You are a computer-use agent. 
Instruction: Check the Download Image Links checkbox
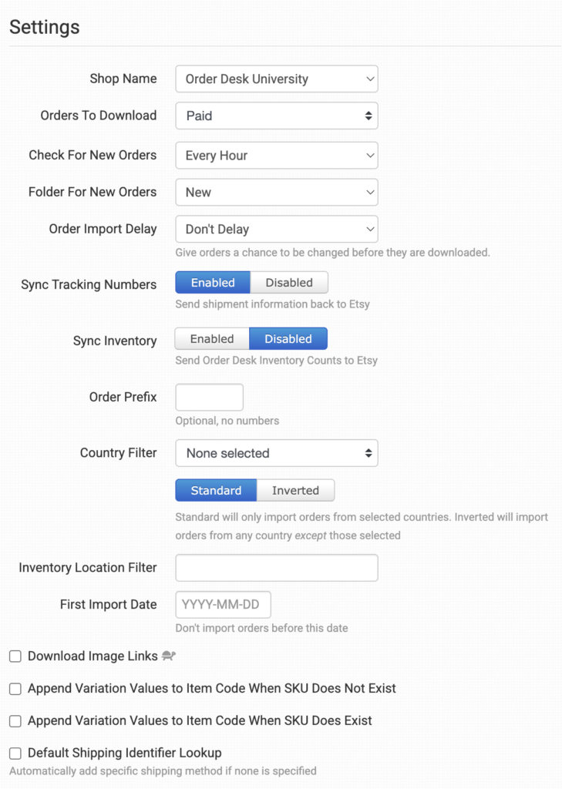click(x=15, y=656)
